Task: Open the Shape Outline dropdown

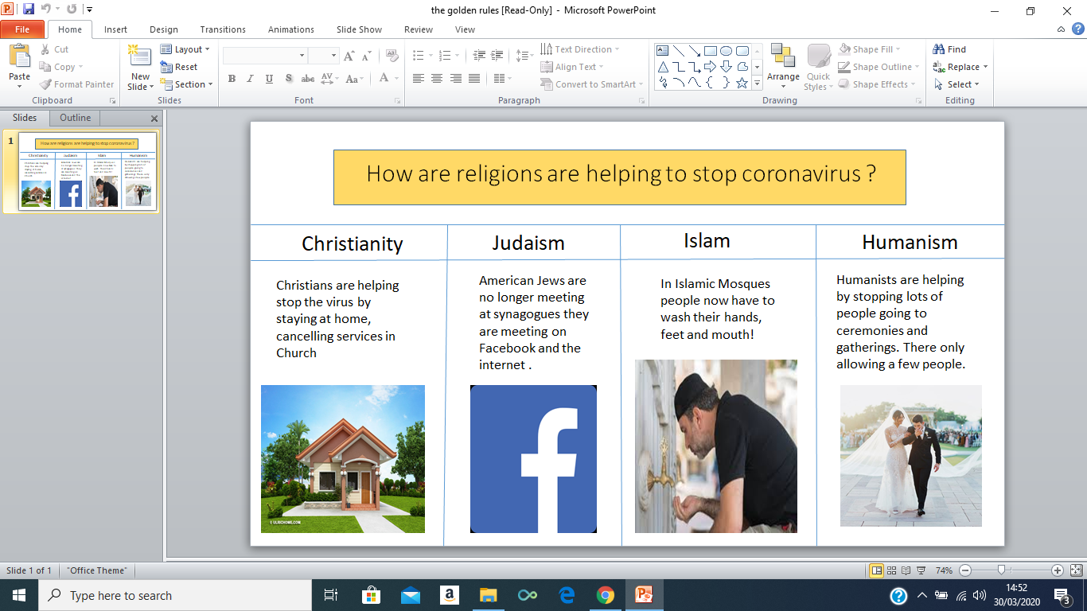Action: pos(879,67)
